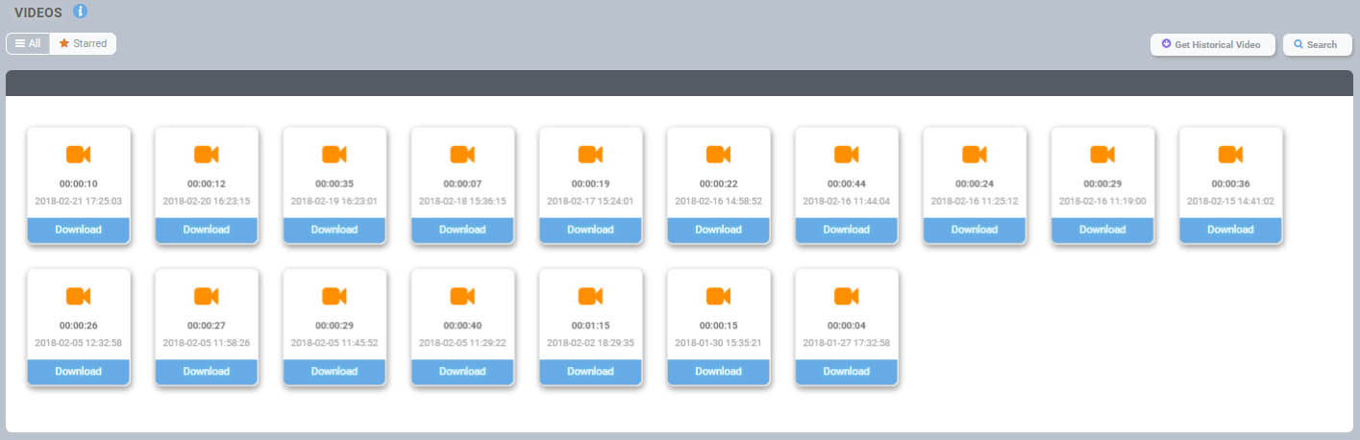1360x440 pixels.
Task: Click camera icon for 2018-02-18 15:36:15 video
Action: [462, 154]
